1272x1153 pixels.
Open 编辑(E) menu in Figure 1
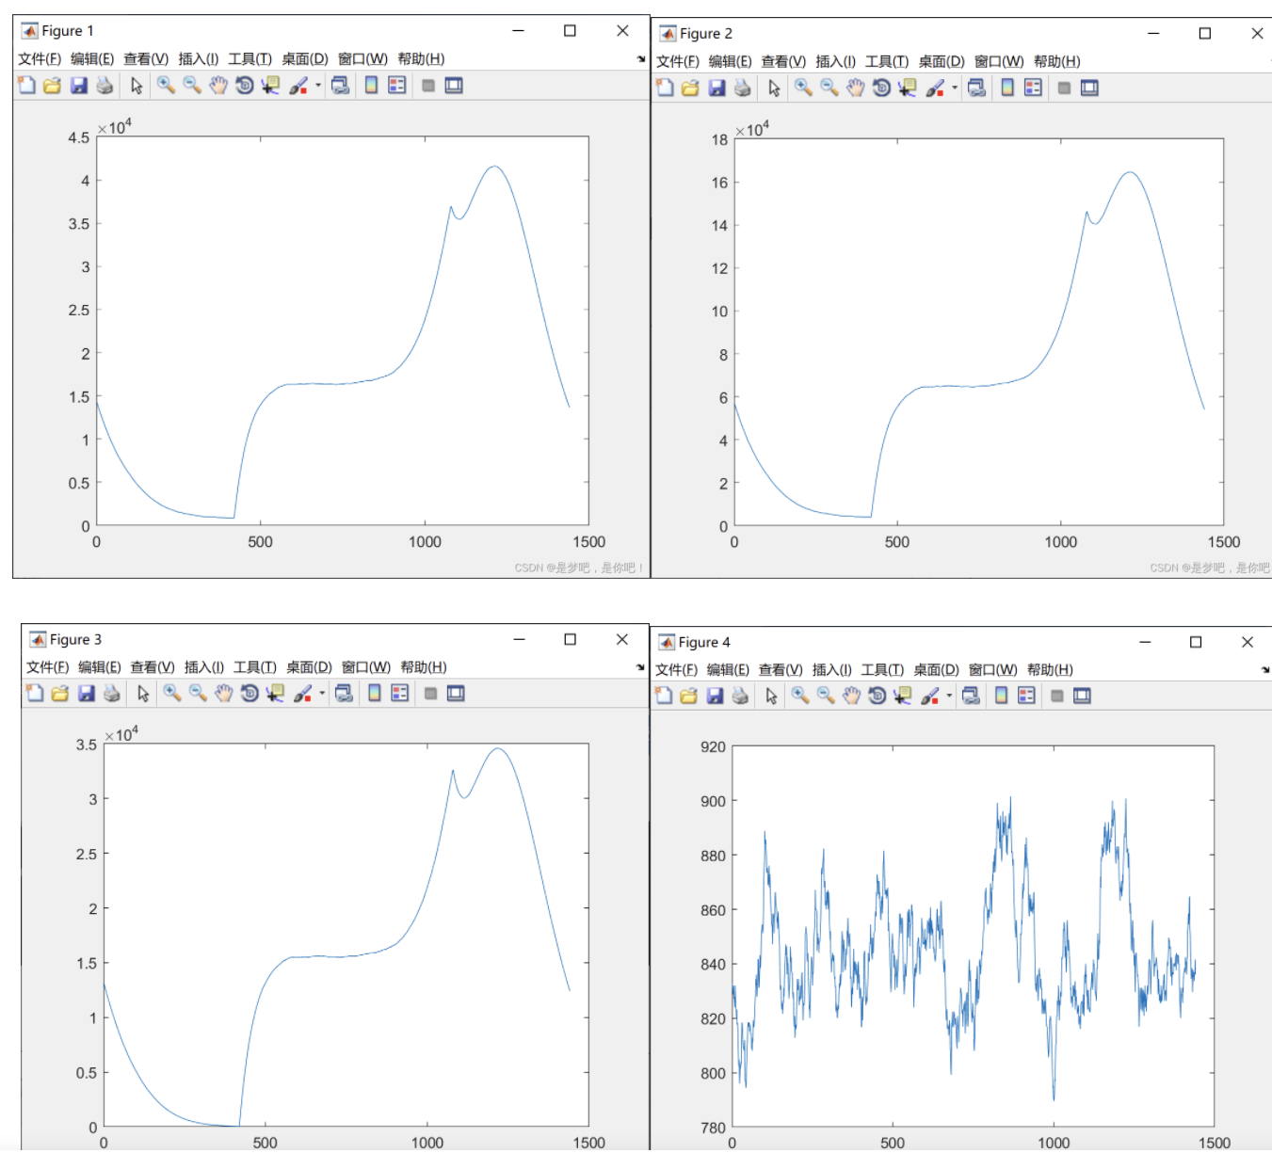pos(92,58)
